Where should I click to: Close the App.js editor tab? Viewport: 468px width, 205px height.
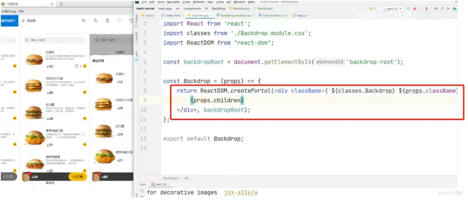tap(308, 15)
